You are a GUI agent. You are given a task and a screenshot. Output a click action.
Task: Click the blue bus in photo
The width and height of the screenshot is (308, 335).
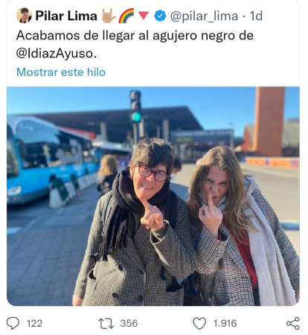[50, 159]
